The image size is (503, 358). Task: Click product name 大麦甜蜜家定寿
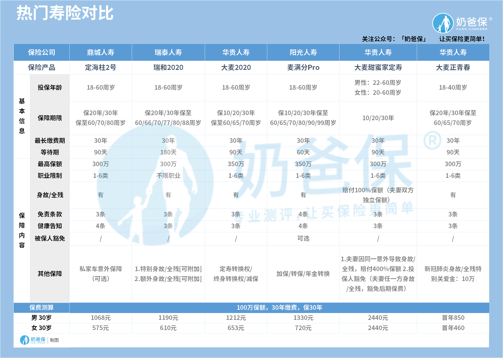pyautogui.click(x=378, y=67)
